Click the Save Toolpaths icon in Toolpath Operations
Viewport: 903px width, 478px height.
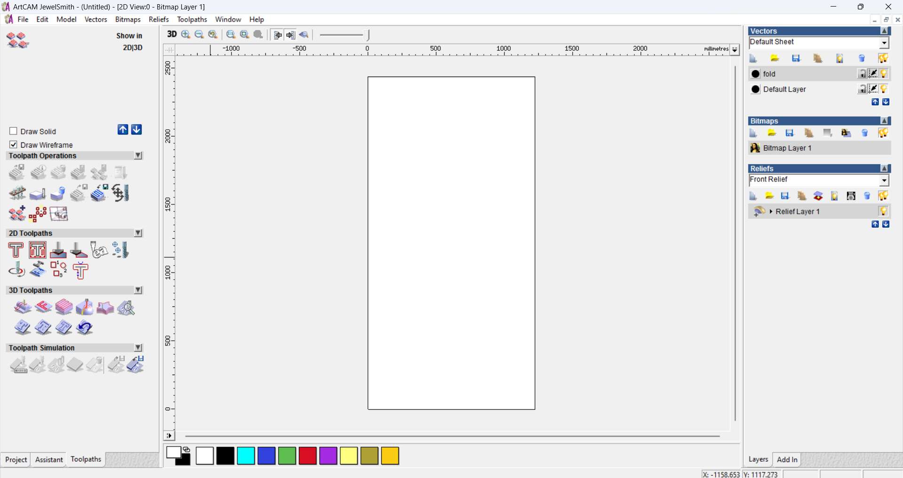click(17, 172)
